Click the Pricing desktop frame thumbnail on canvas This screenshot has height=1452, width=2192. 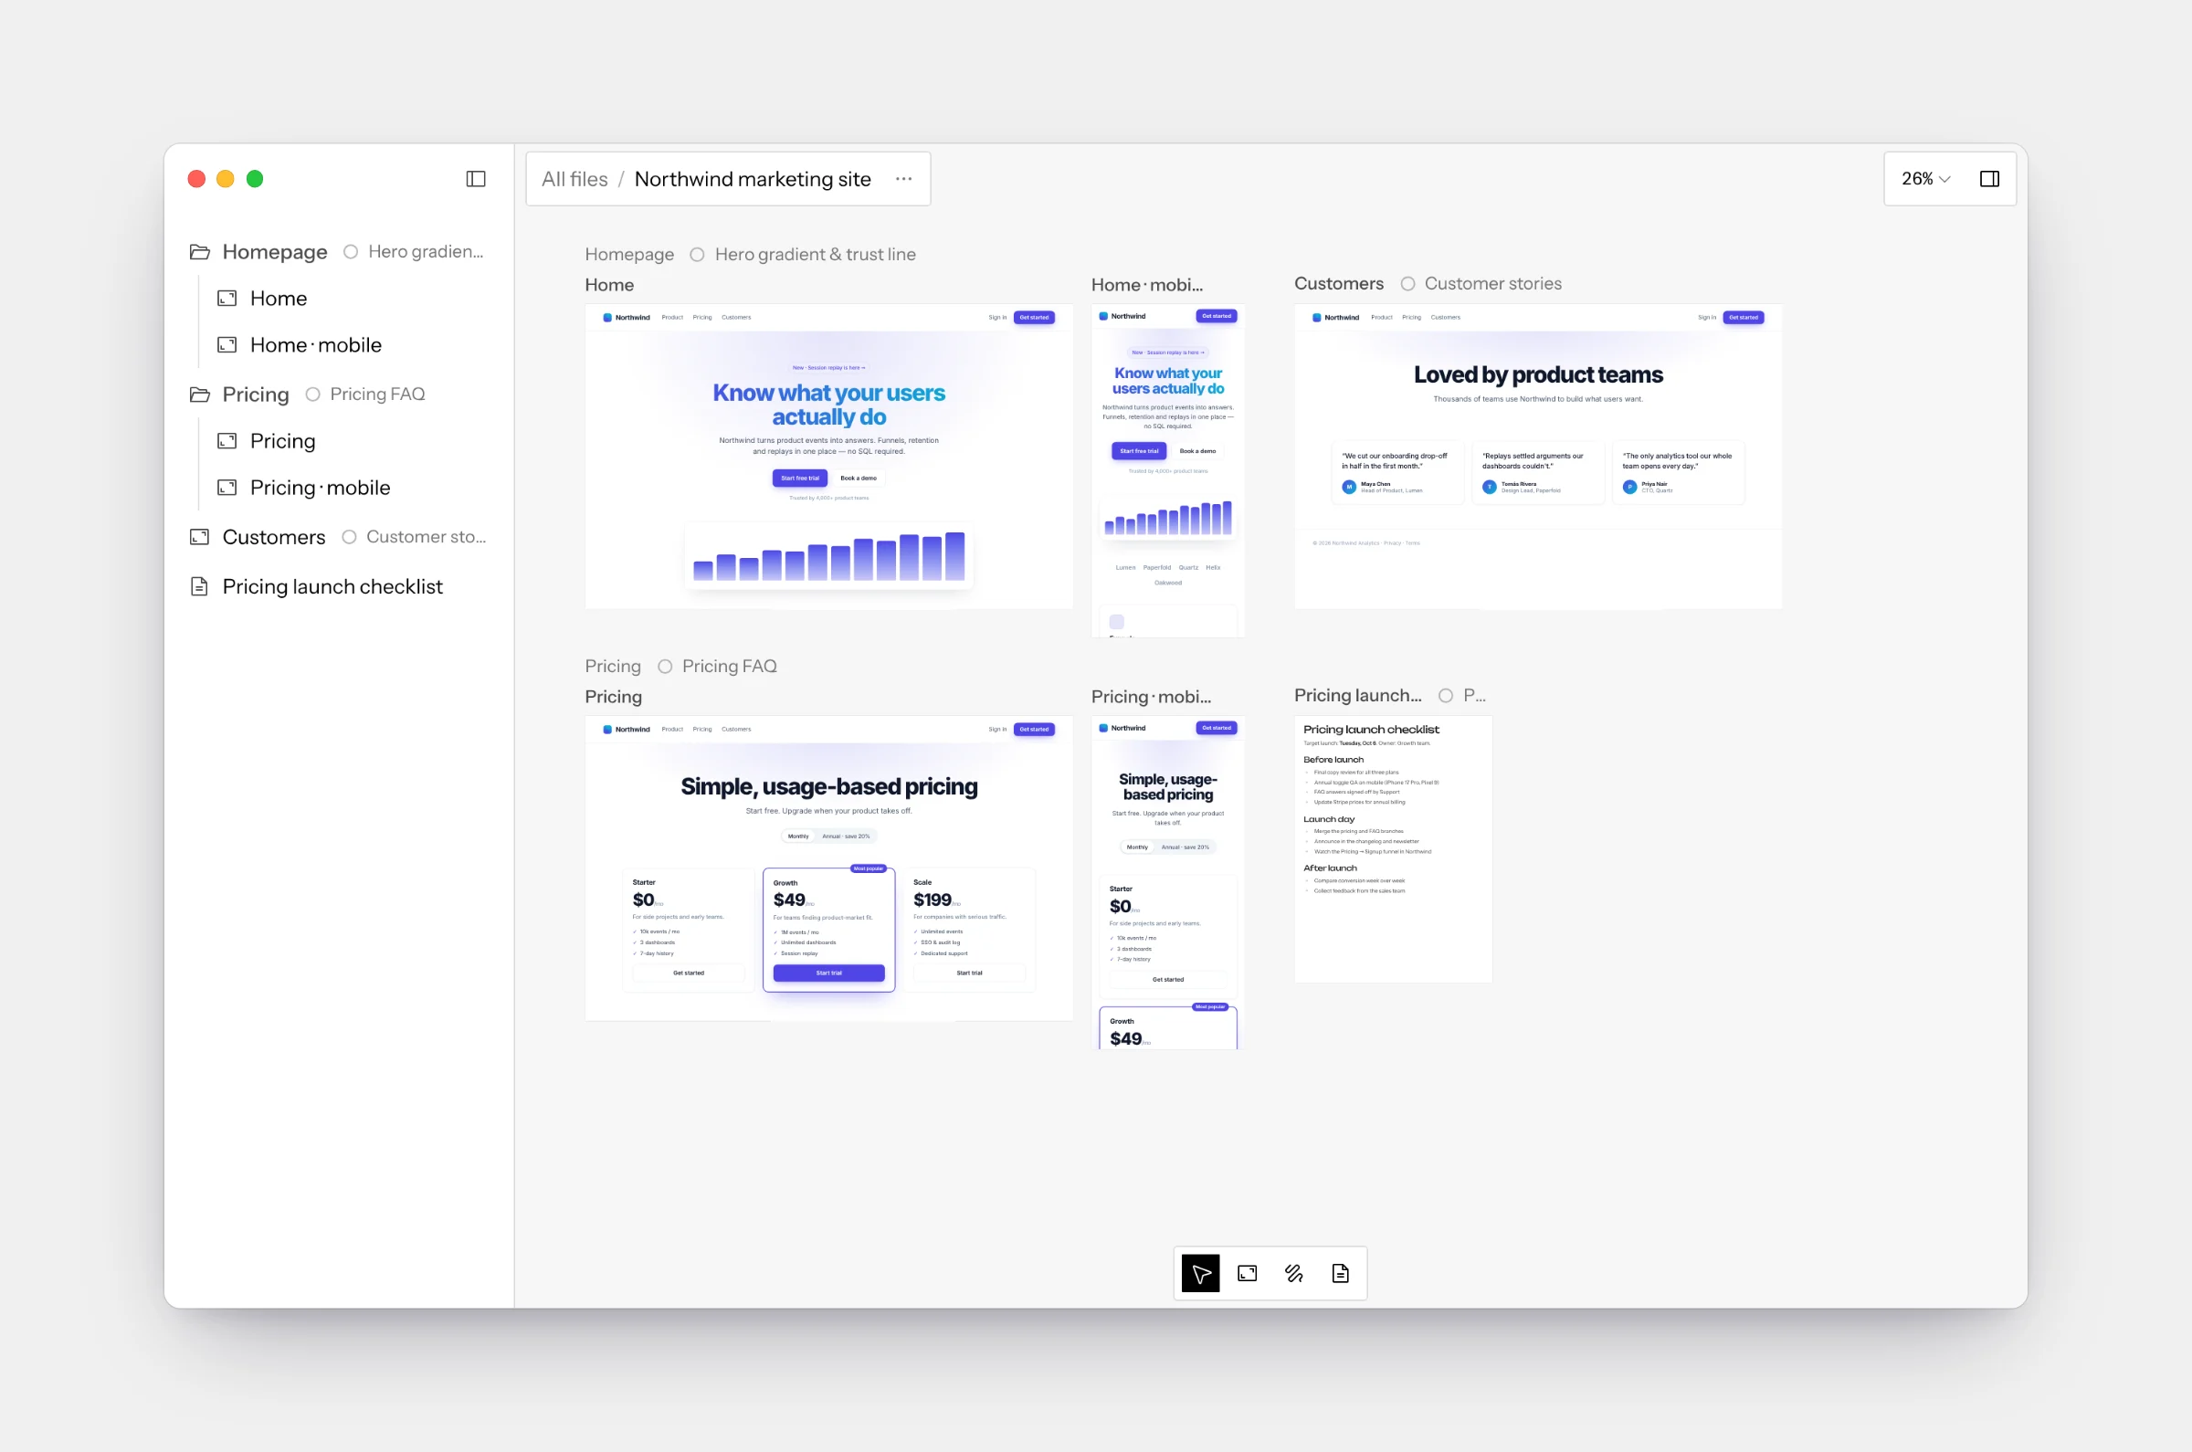point(828,868)
